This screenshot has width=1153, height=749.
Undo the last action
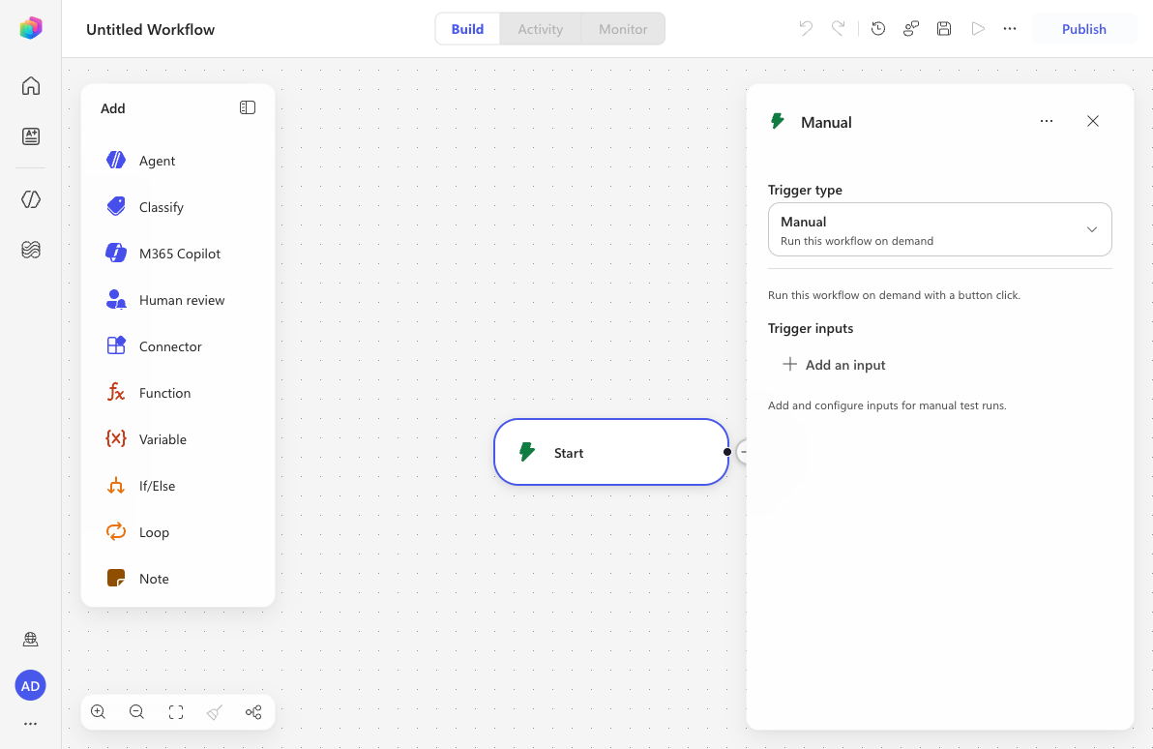806,29
